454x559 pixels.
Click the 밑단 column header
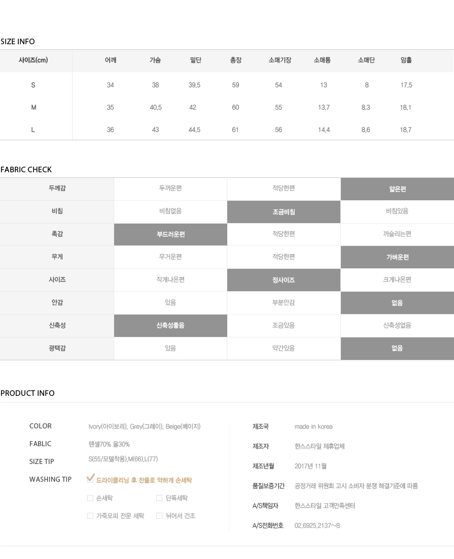coord(196,60)
